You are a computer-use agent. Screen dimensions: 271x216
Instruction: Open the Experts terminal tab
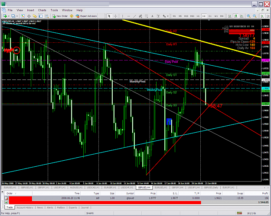point(73,207)
